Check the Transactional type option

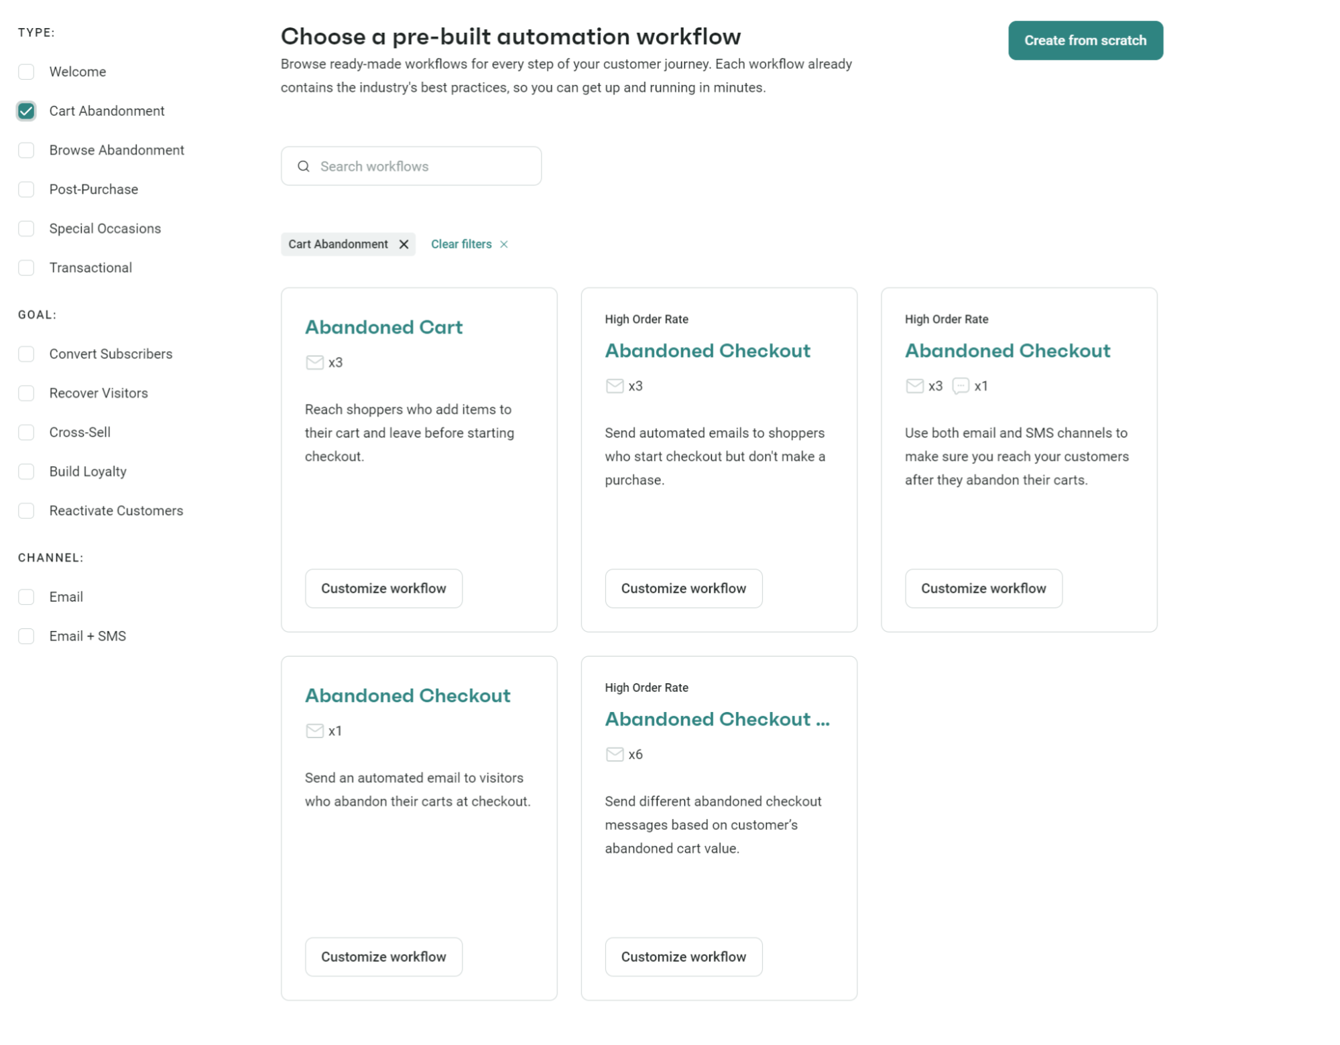click(x=26, y=267)
